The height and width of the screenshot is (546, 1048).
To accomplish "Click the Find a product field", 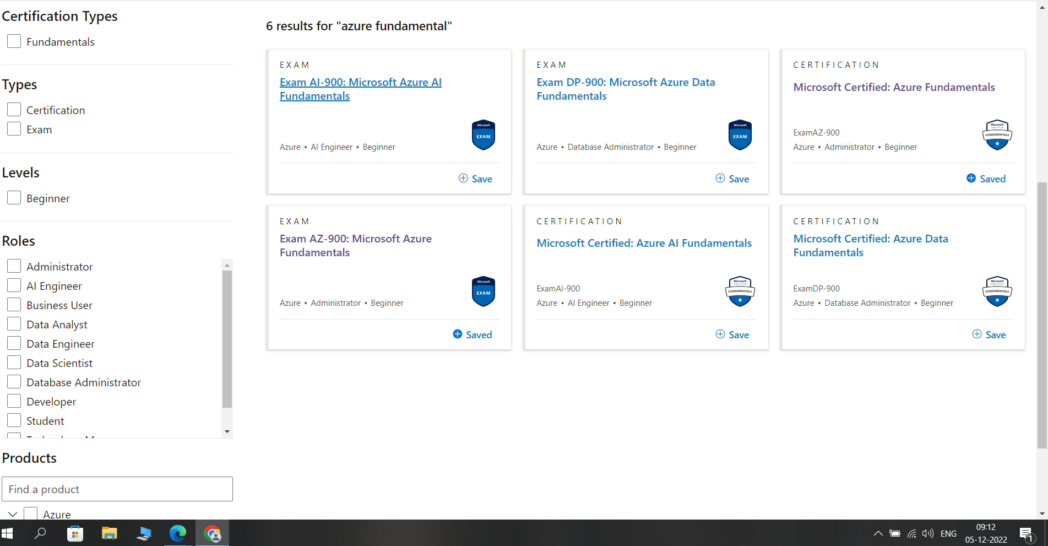I will [x=117, y=489].
